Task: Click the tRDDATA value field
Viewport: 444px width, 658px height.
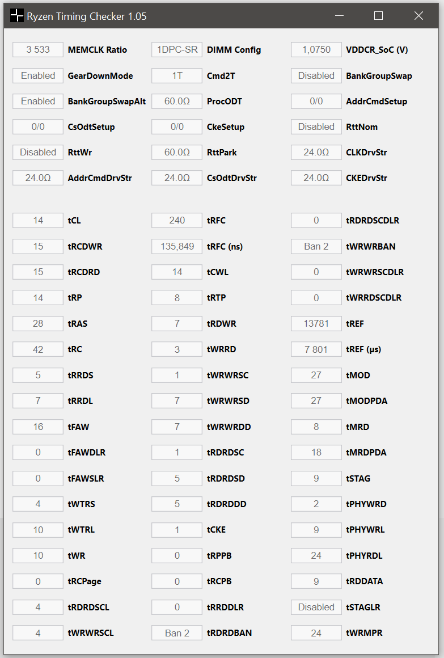Action: click(x=316, y=581)
